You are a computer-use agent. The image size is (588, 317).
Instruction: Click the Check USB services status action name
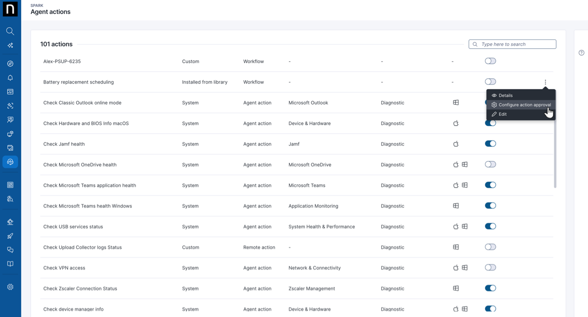coord(73,226)
